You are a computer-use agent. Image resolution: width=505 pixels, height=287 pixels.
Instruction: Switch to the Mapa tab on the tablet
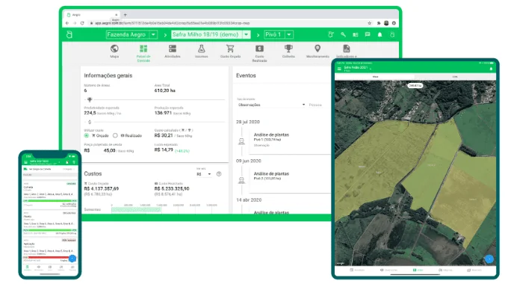pyautogui.click(x=375, y=77)
